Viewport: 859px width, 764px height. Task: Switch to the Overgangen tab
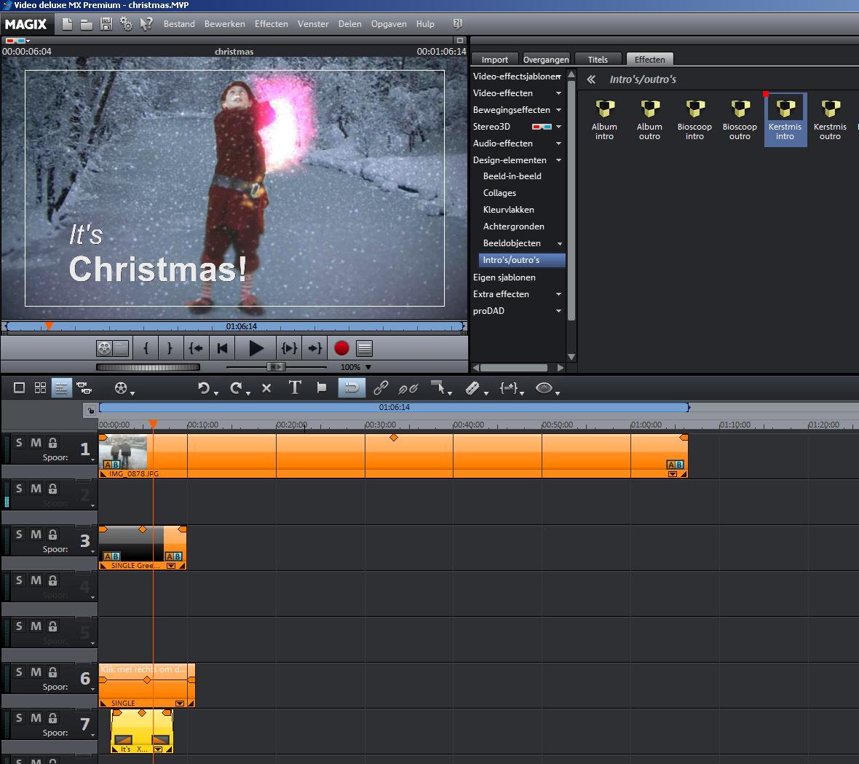click(x=546, y=60)
